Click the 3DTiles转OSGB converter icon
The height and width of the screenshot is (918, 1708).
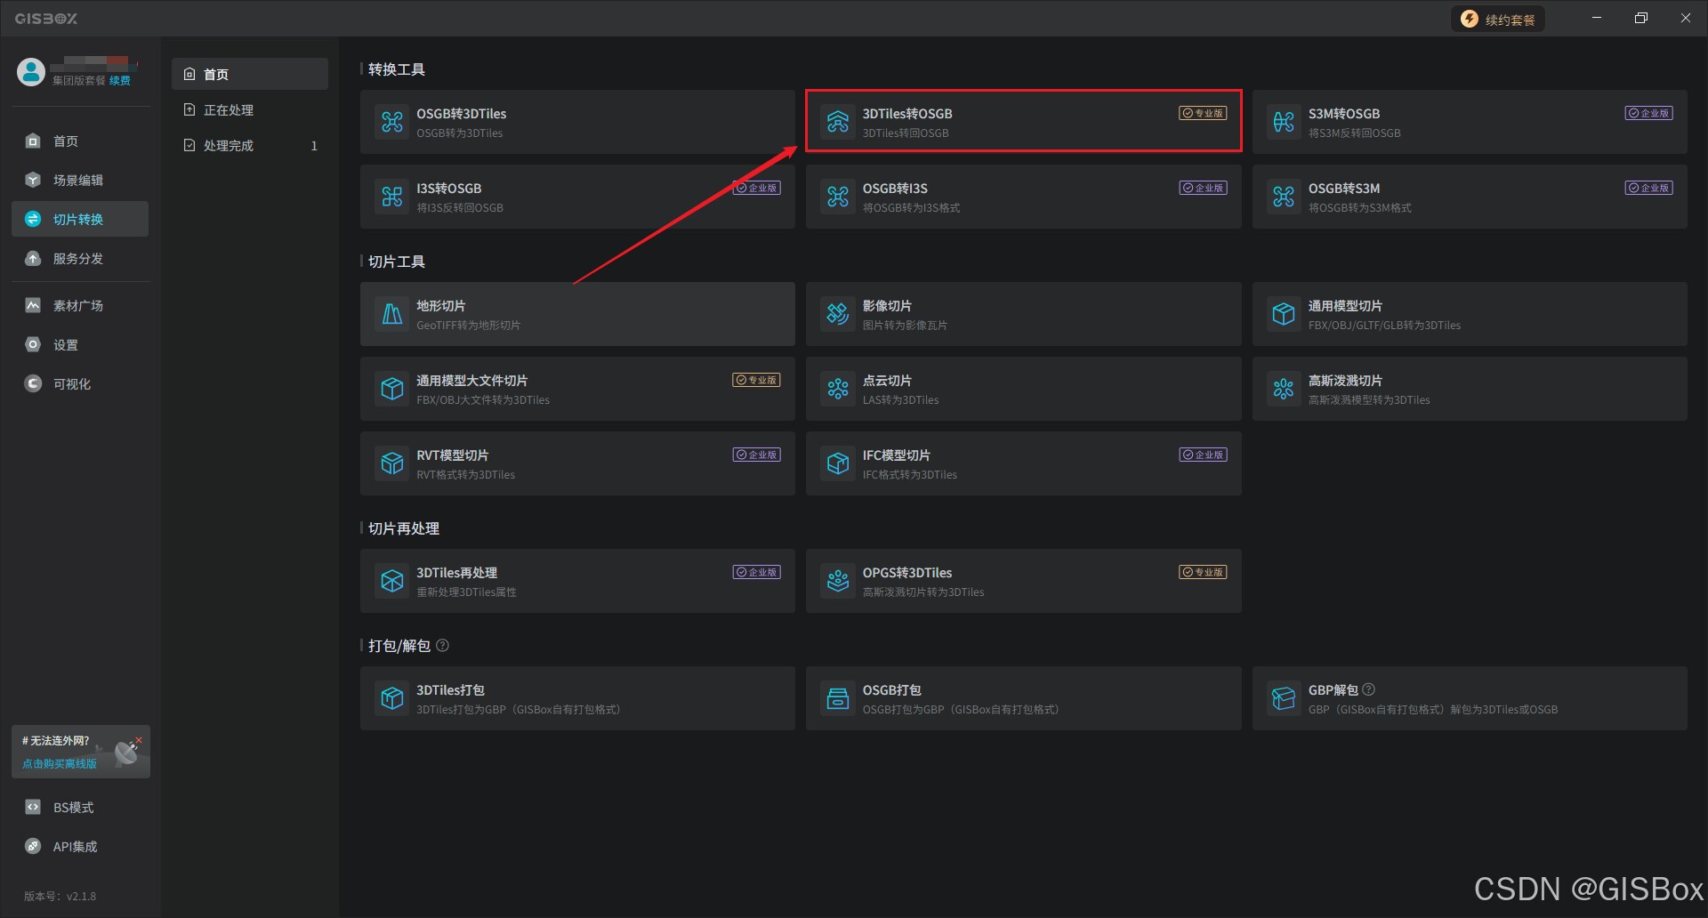[838, 122]
